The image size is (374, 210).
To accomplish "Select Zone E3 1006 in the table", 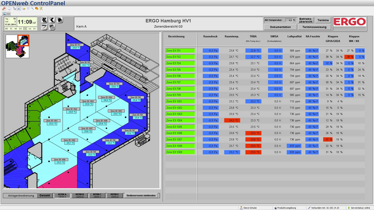I will (180, 133).
